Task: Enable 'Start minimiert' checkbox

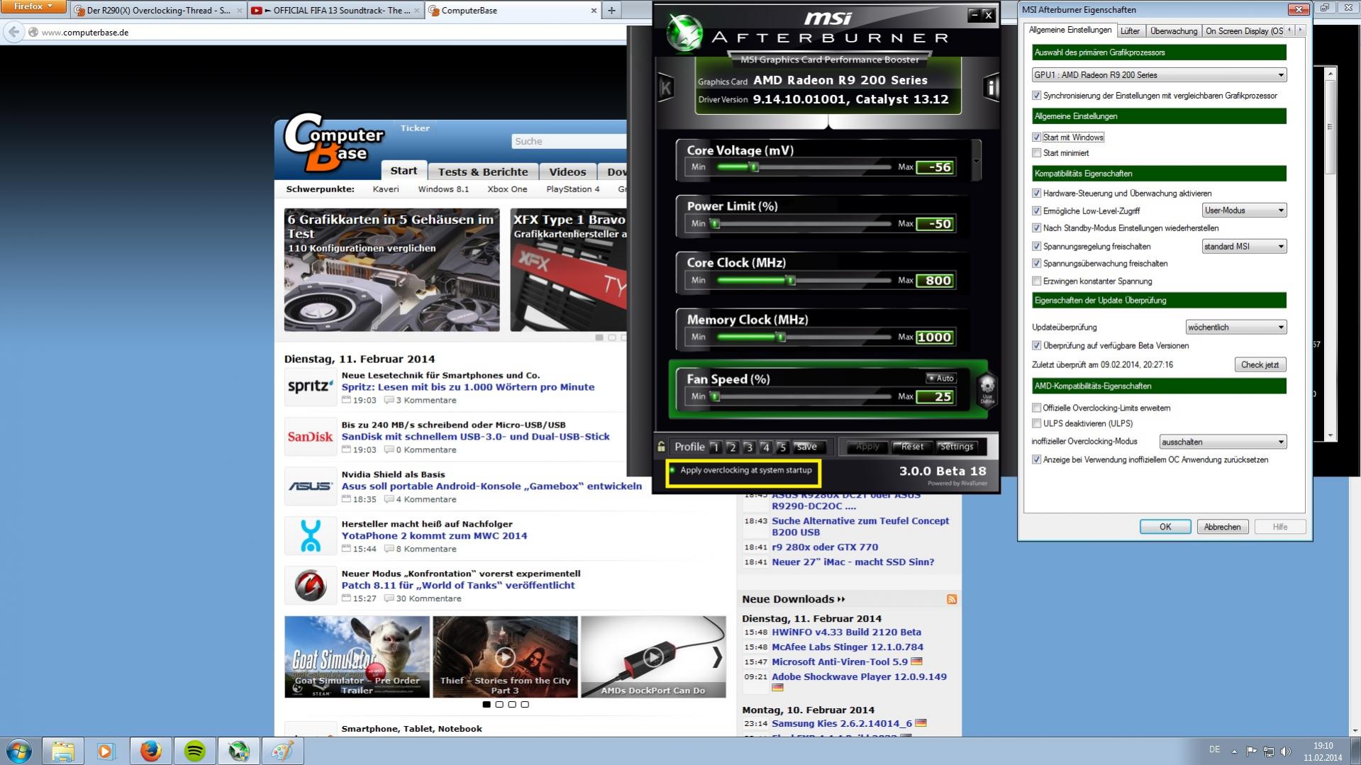Action: (1036, 153)
